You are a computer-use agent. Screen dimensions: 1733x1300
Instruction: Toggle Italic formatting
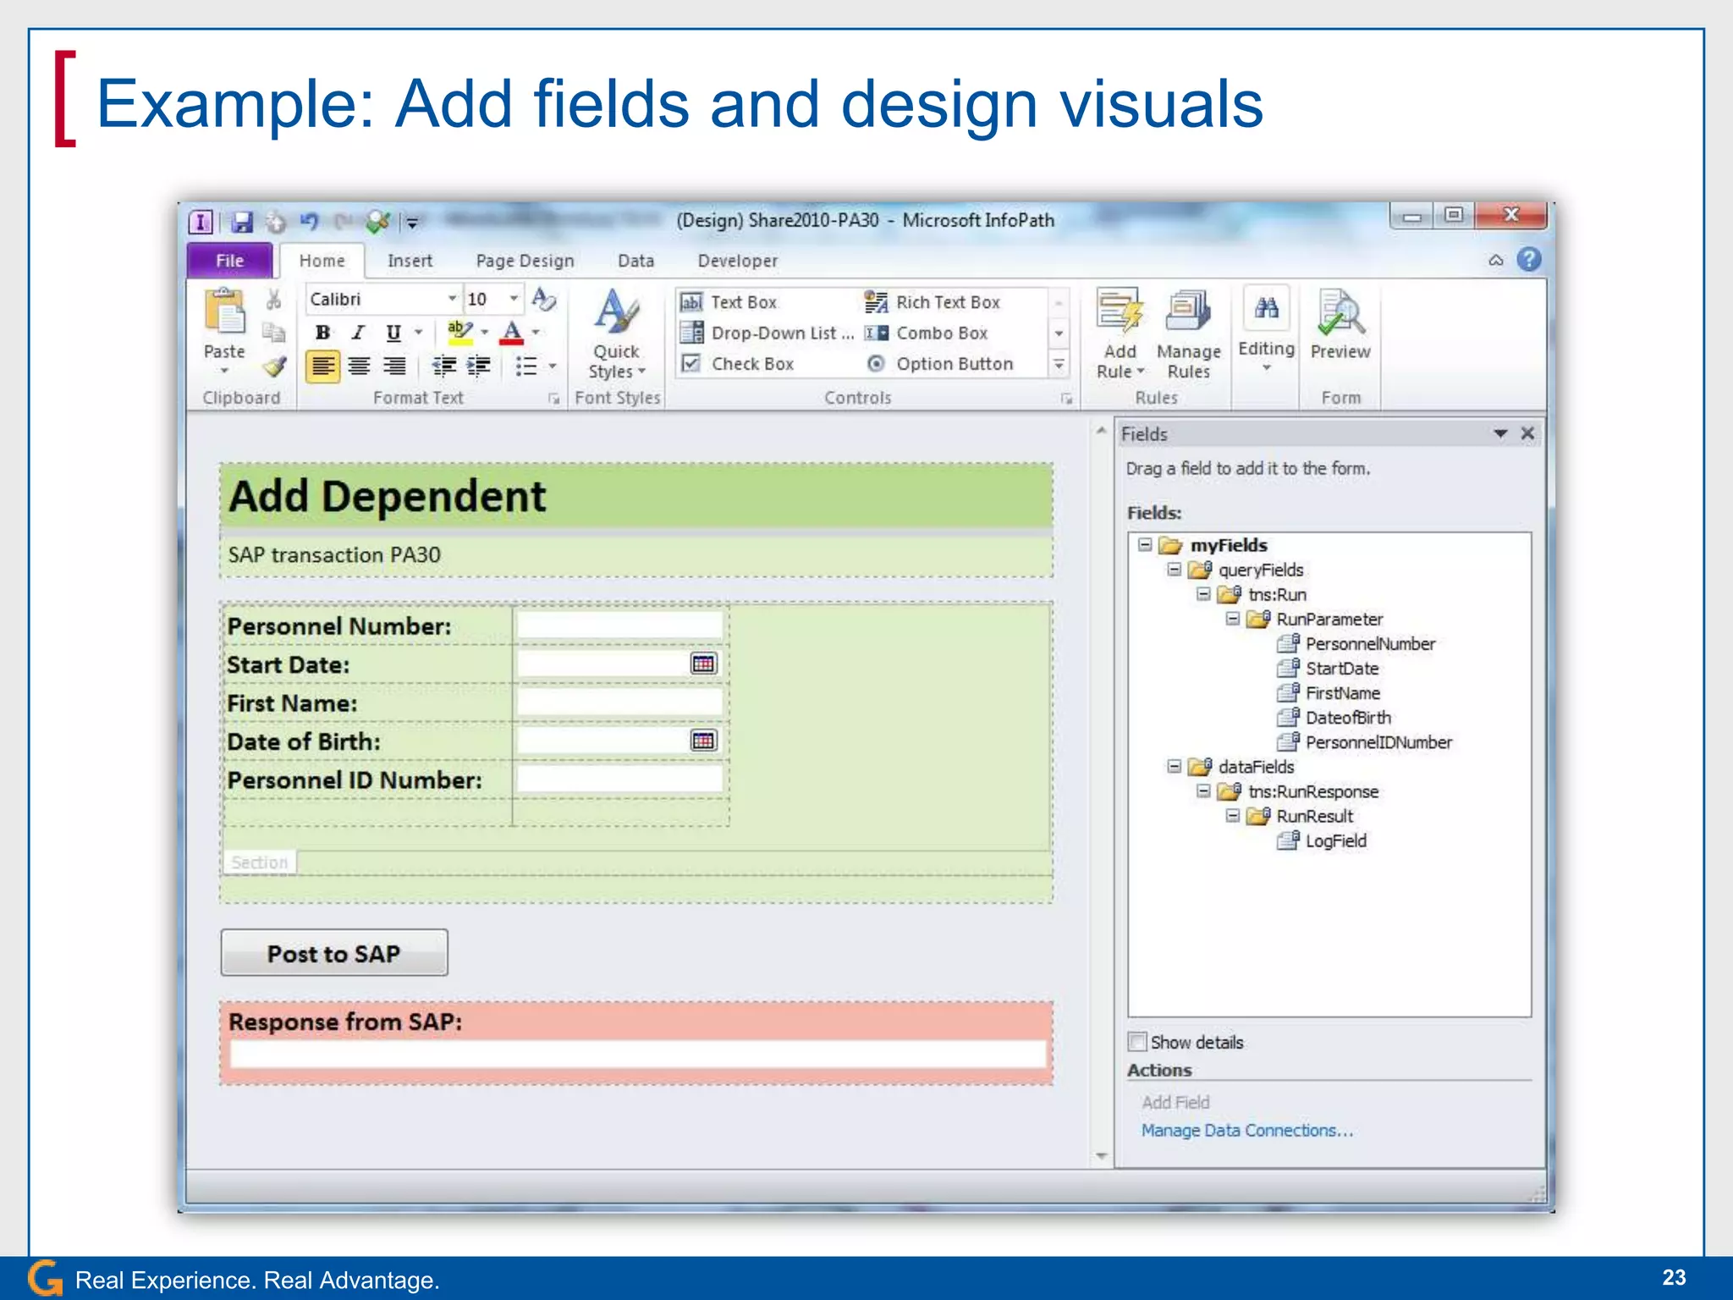(358, 333)
